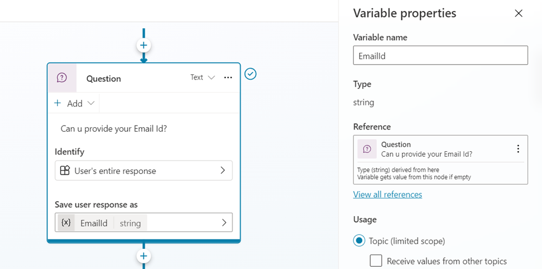The width and height of the screenshot is (542, 269).
Task: Expand the User's entire response chevron
Action: click(223, 171)
